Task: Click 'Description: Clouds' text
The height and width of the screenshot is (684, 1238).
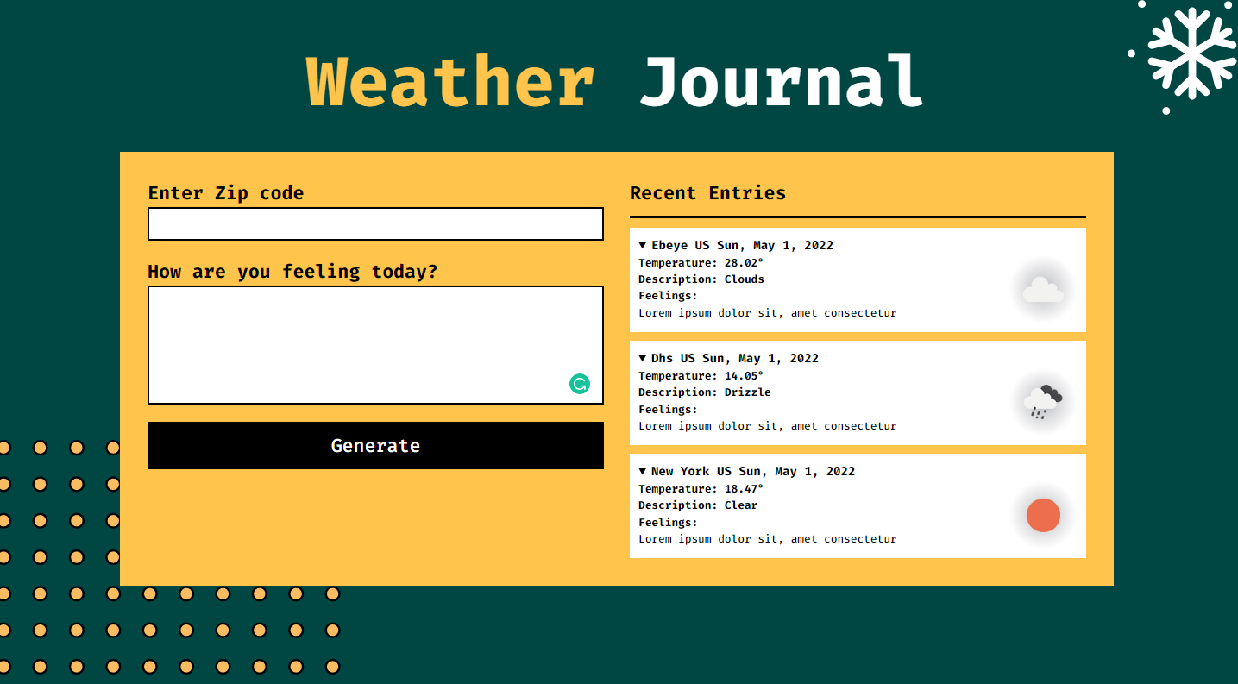Action: pyautogui.click(x=701, y=279)
